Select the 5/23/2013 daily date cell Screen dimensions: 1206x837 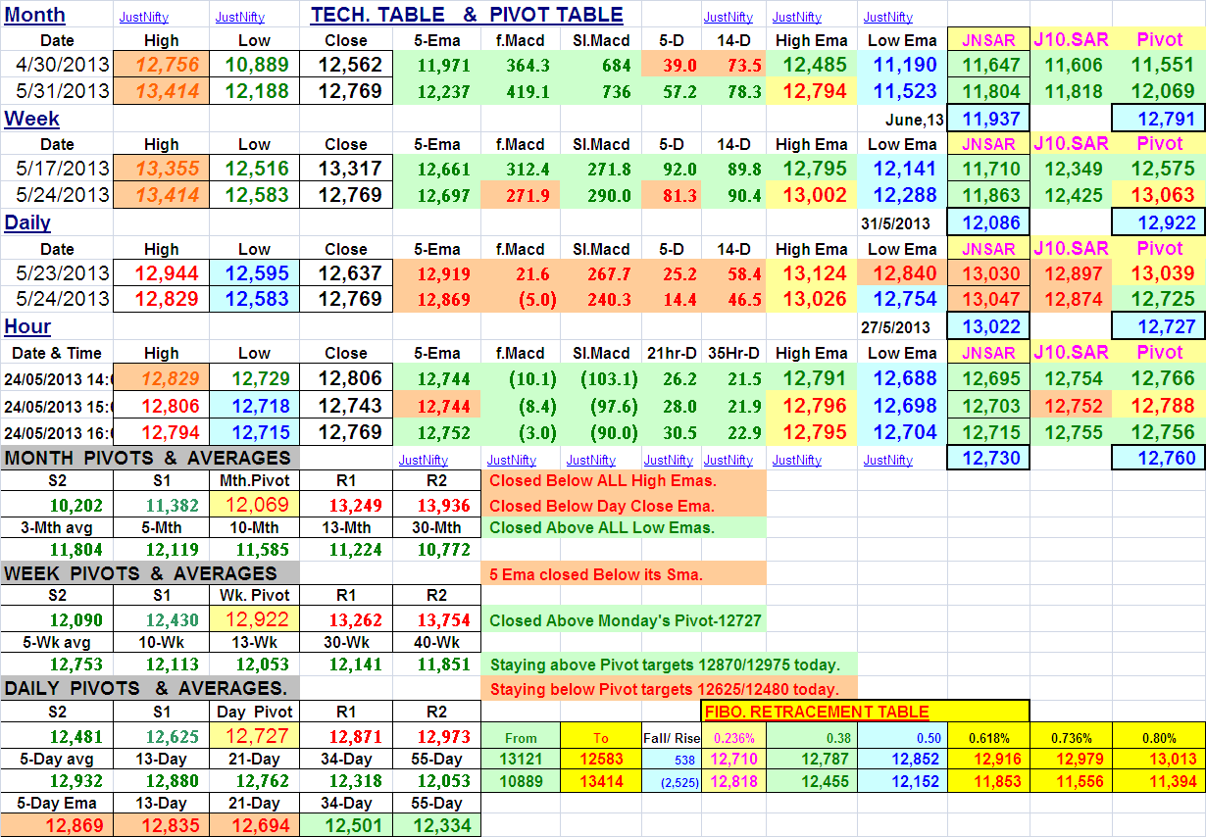(x=57, y=272)
